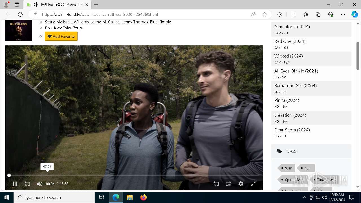Refresh the current page
Viewport: 361px width, 203px height.
pos(20,14)
